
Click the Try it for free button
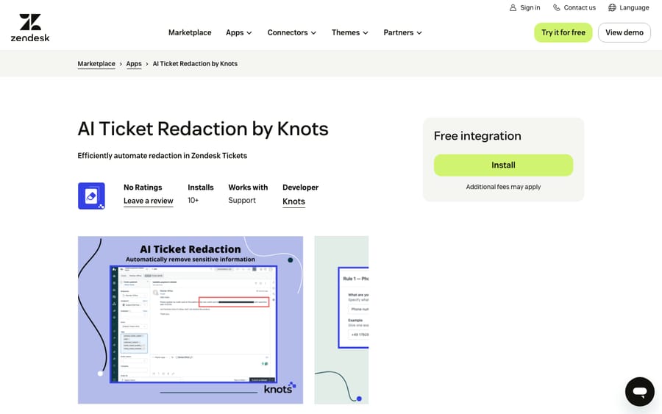point(563,32)
